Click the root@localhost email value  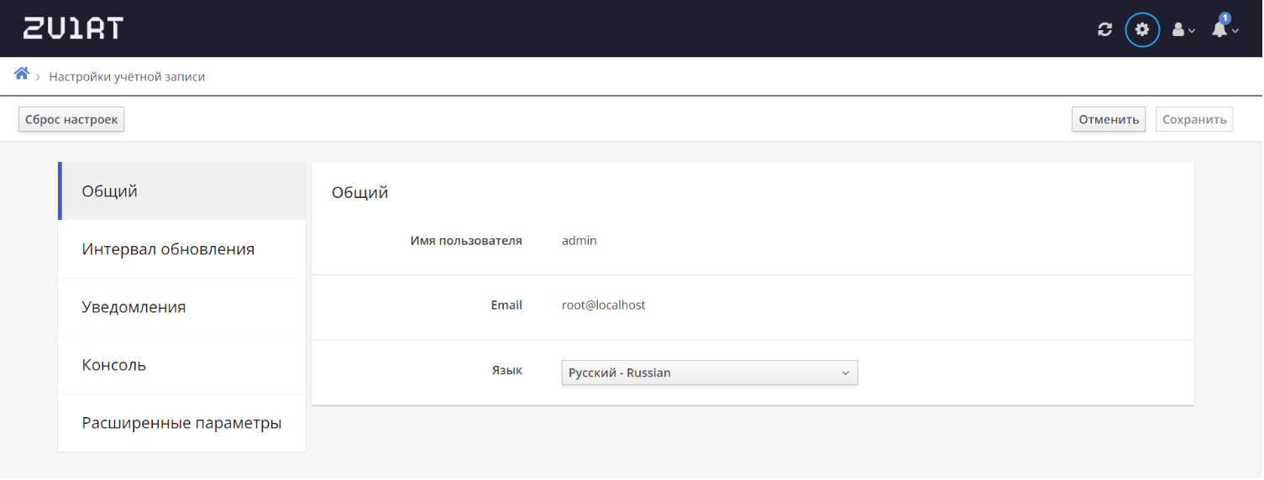tap(604, 305)
